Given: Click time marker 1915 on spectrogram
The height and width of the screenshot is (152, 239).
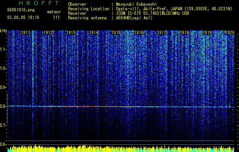Looking at the screenshot, I should 116,33.
